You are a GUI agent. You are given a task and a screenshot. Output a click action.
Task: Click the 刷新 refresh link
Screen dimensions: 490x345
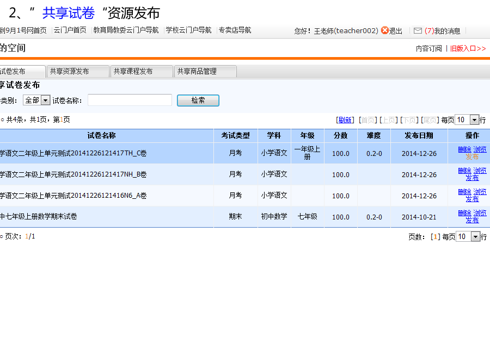[345, 120]
